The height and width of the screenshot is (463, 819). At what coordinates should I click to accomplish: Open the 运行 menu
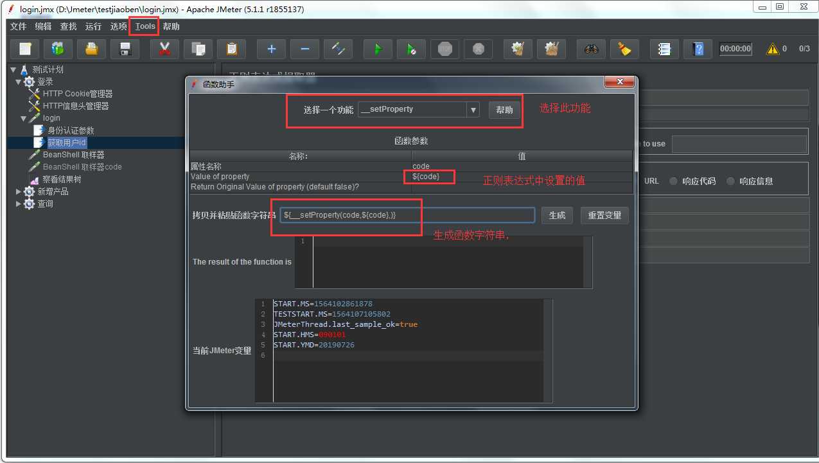click(93, 26)
